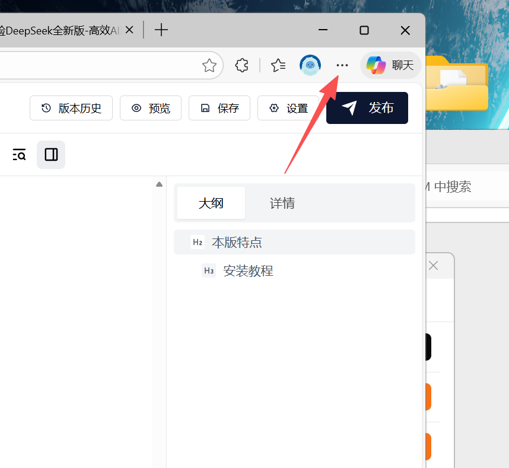Switch to the 大纲 tab
Image resolution: width=509 pixels, height=468 pixels.
coord(211,203)
